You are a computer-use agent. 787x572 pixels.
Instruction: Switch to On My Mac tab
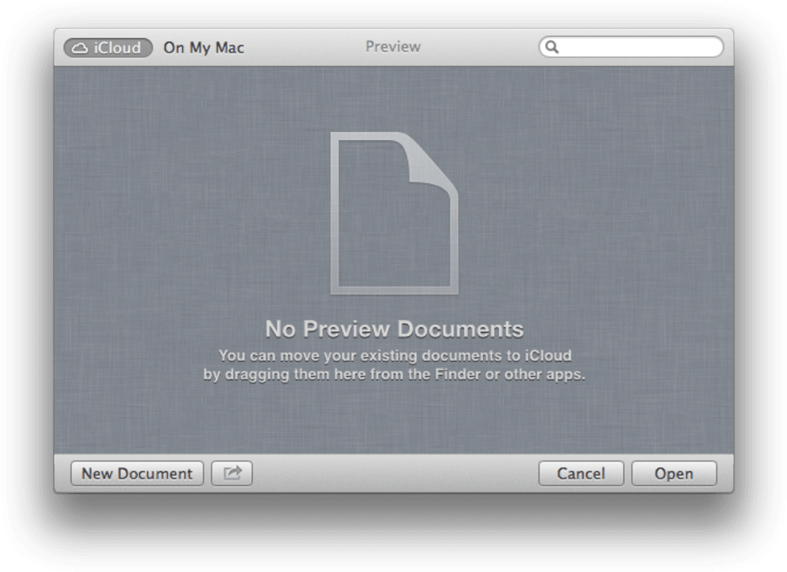(204, 48)
